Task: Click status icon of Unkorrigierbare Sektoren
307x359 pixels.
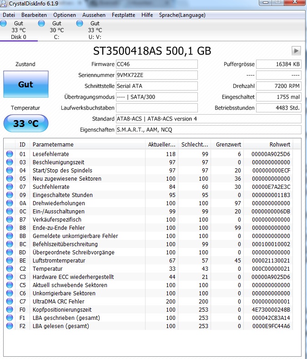Action: click(x=10, y=293)
